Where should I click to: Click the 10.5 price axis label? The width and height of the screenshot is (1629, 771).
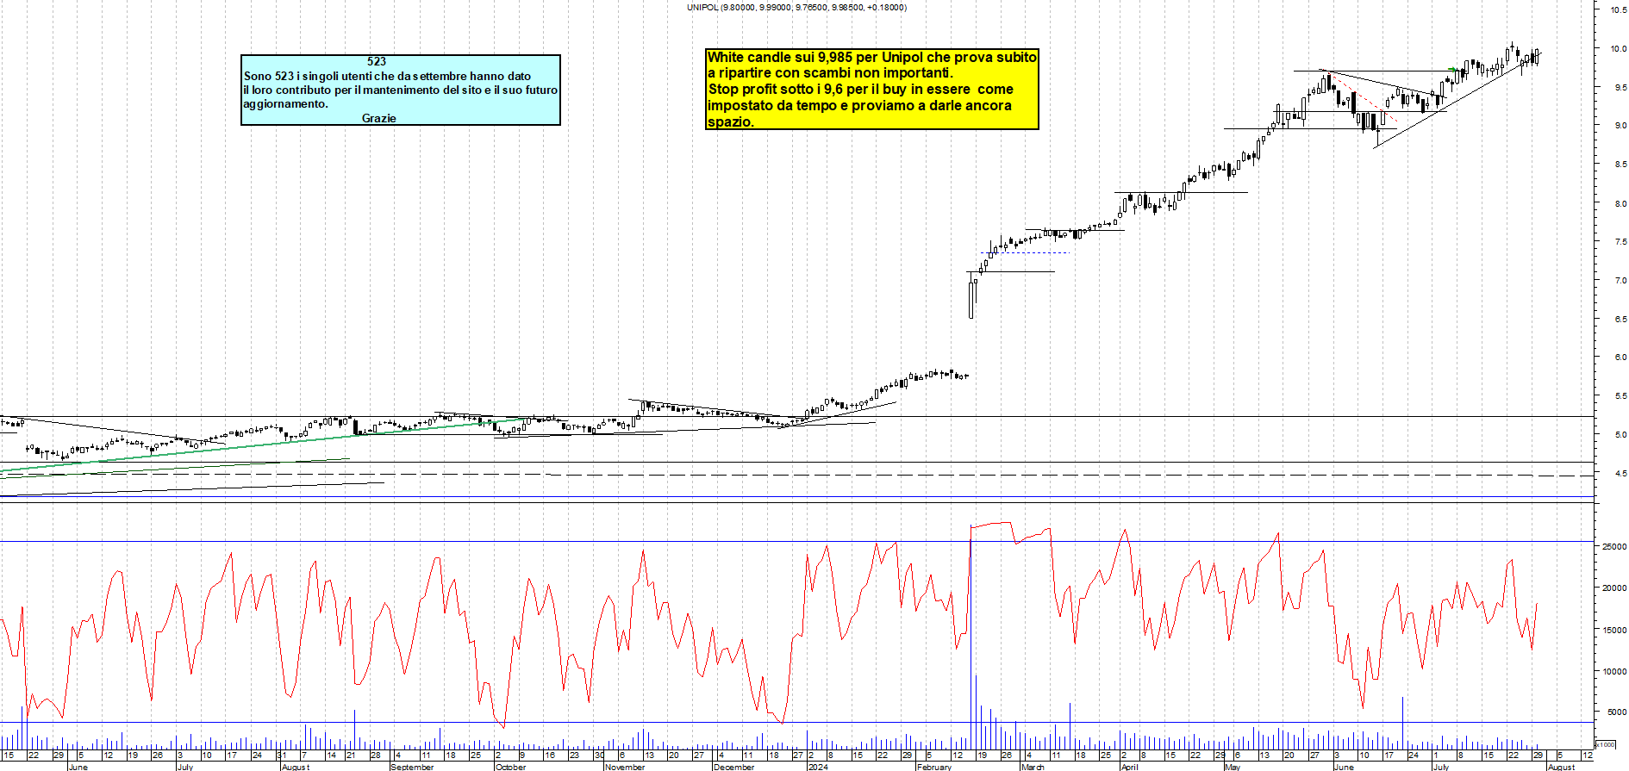(1619, 10)
